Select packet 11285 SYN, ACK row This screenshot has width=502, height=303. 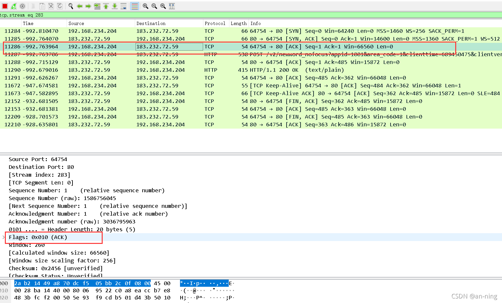[x=251, y=39]
